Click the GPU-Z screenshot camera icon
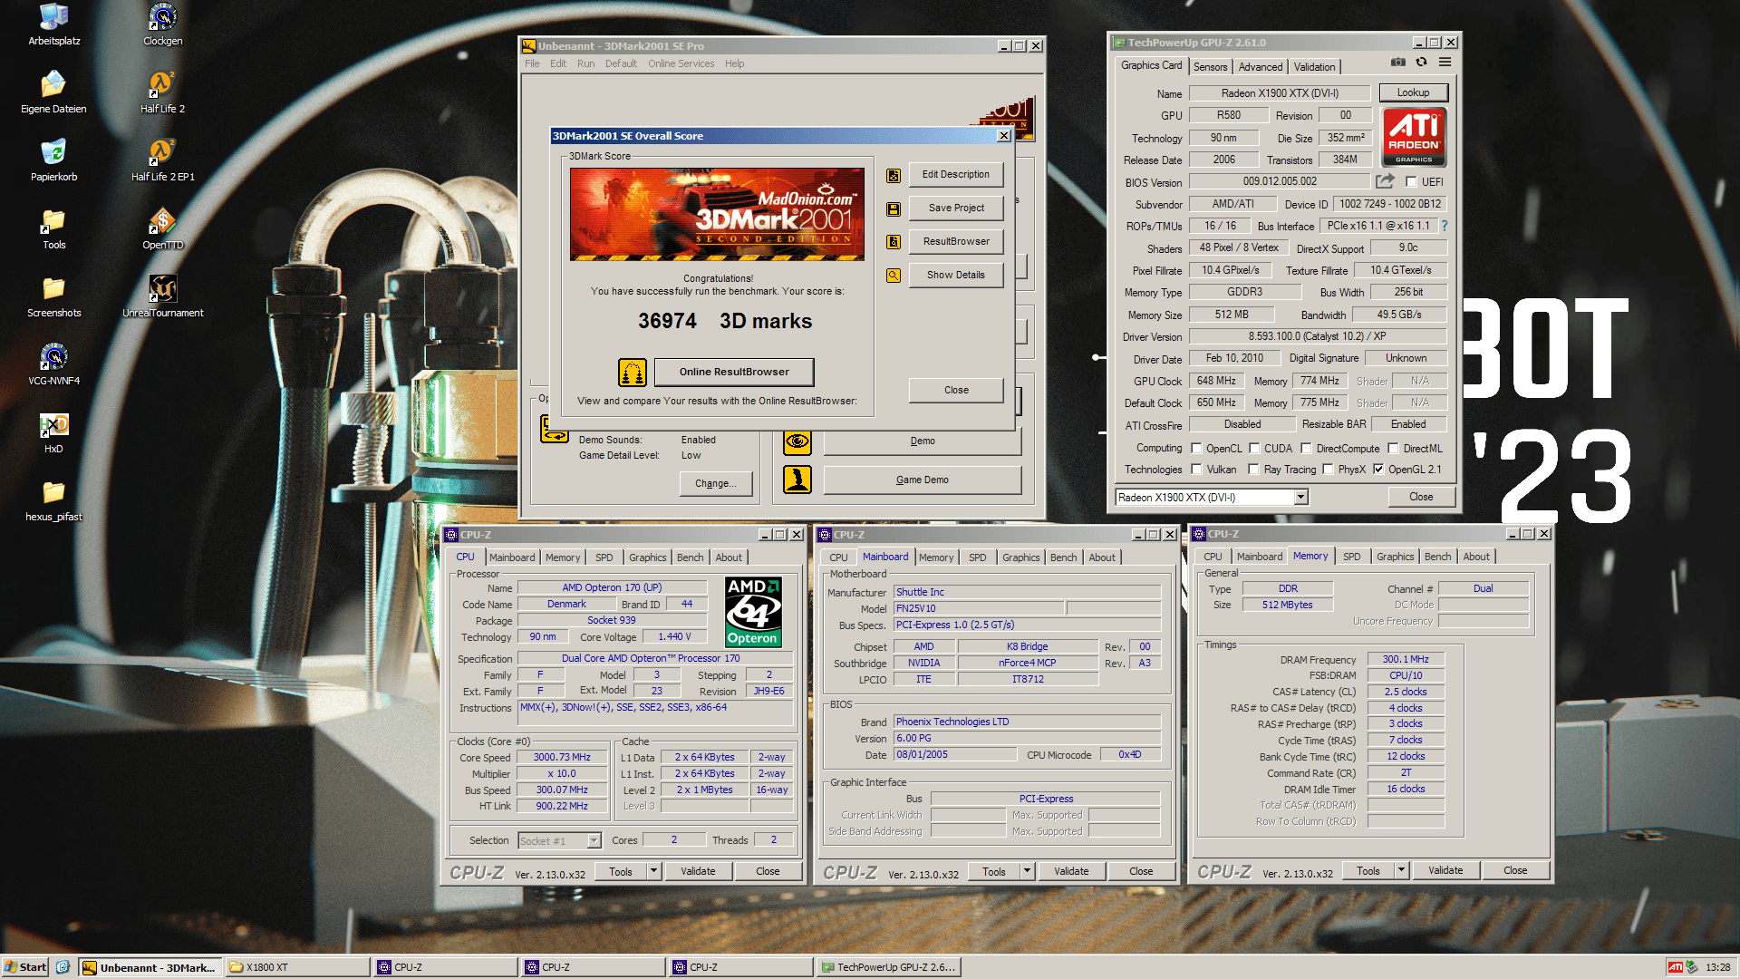This screenshot has width=1740, height=979. point(1398,63)
